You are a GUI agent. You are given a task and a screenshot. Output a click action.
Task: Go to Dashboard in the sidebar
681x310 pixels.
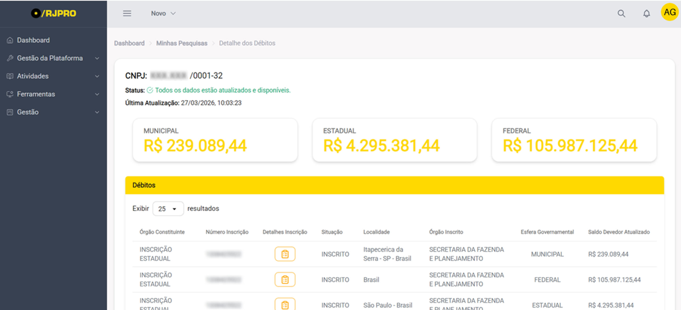(x=33, y=40)
